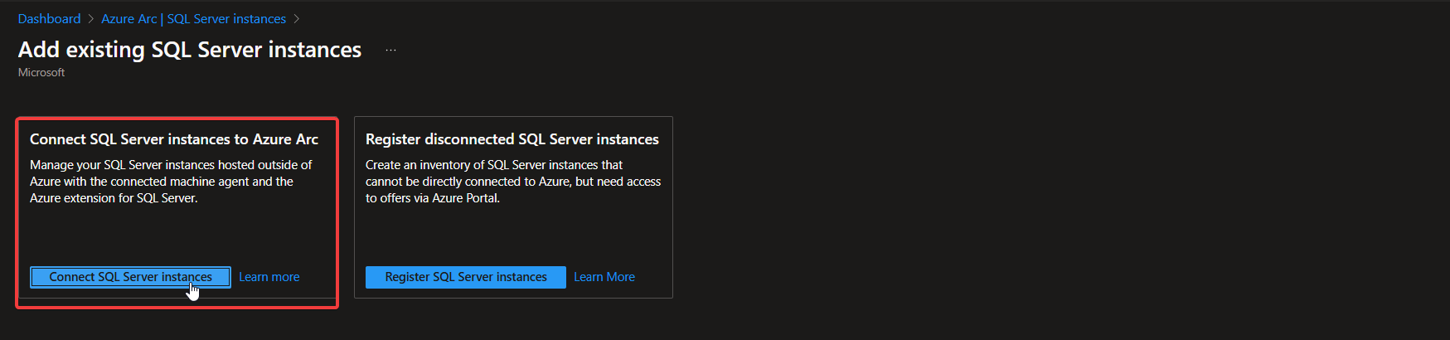
Task: Open the ellipsis more options menu
Action: pos(390,51)
